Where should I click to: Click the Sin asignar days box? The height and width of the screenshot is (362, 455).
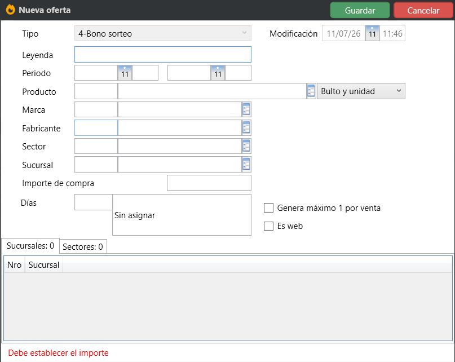pos(182,215)
